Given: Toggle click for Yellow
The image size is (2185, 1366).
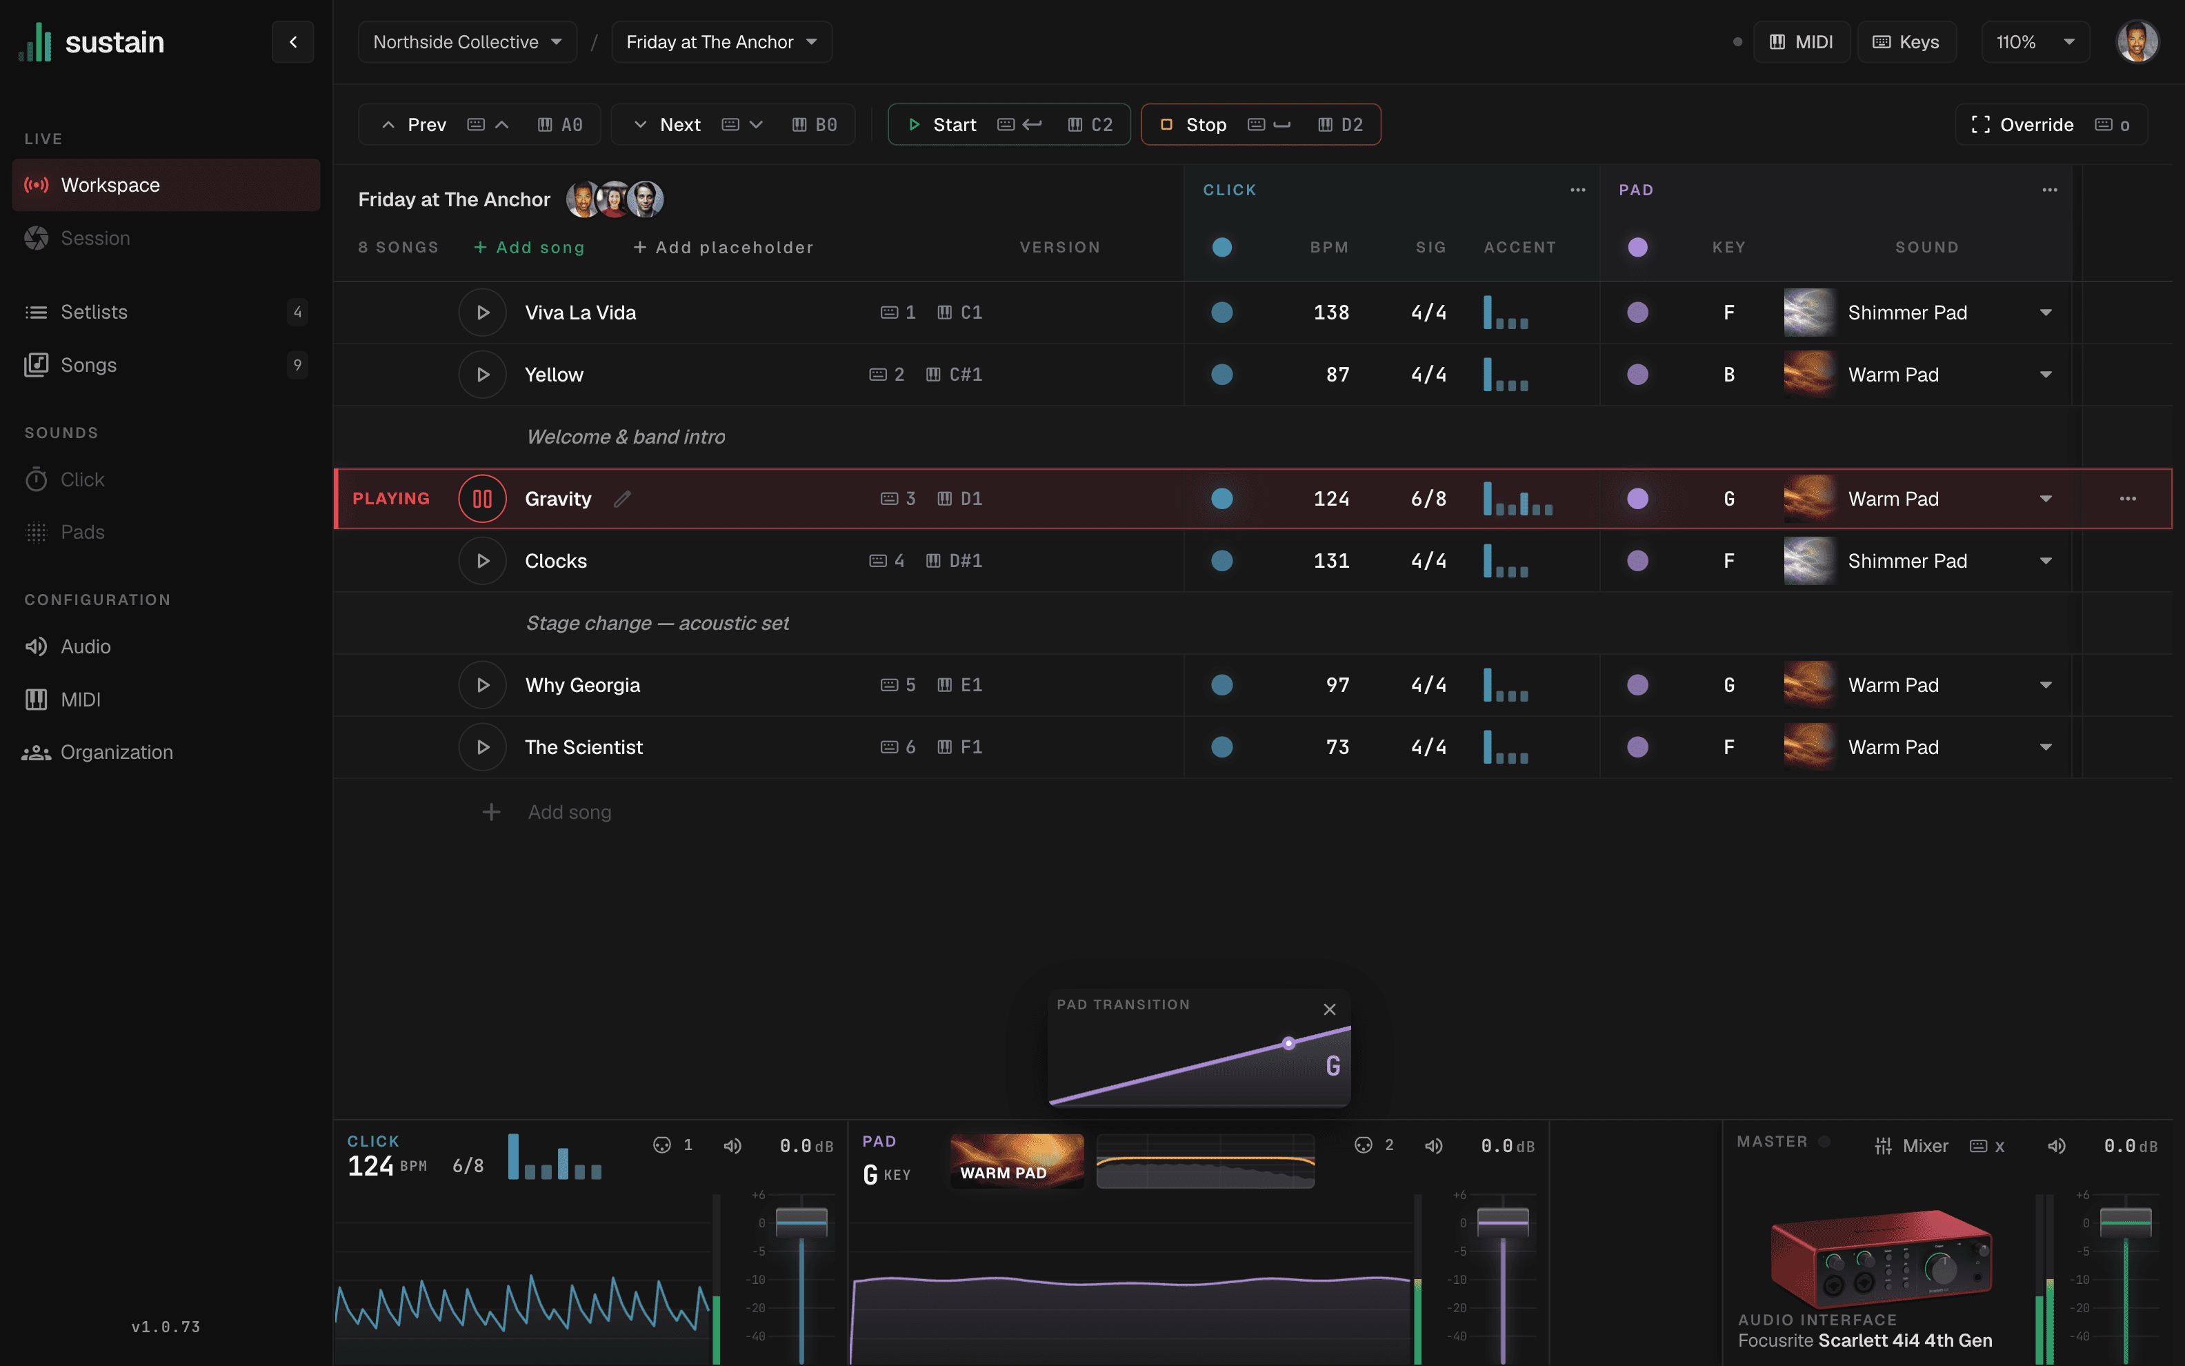Looking at the screenshot, I should pos(1221,375).
